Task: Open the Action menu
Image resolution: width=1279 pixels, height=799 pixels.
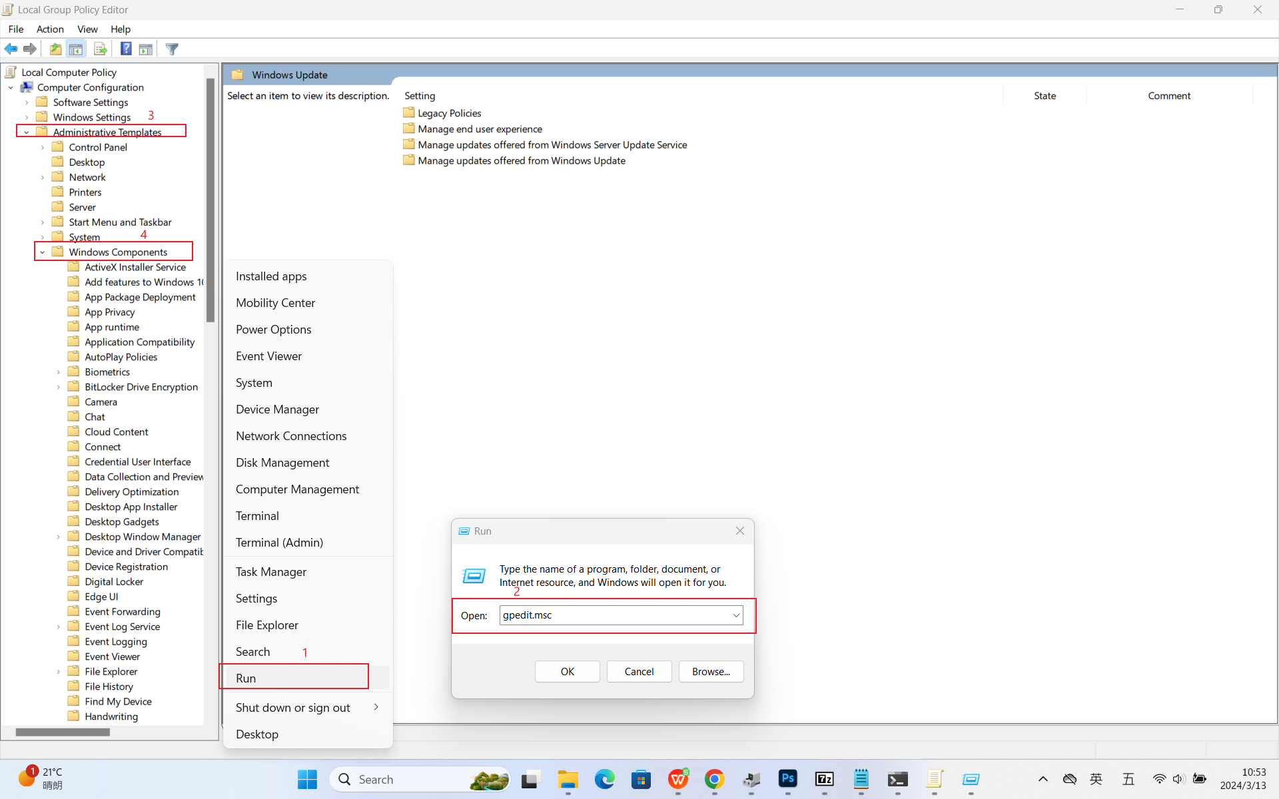Action: (50, 29)
